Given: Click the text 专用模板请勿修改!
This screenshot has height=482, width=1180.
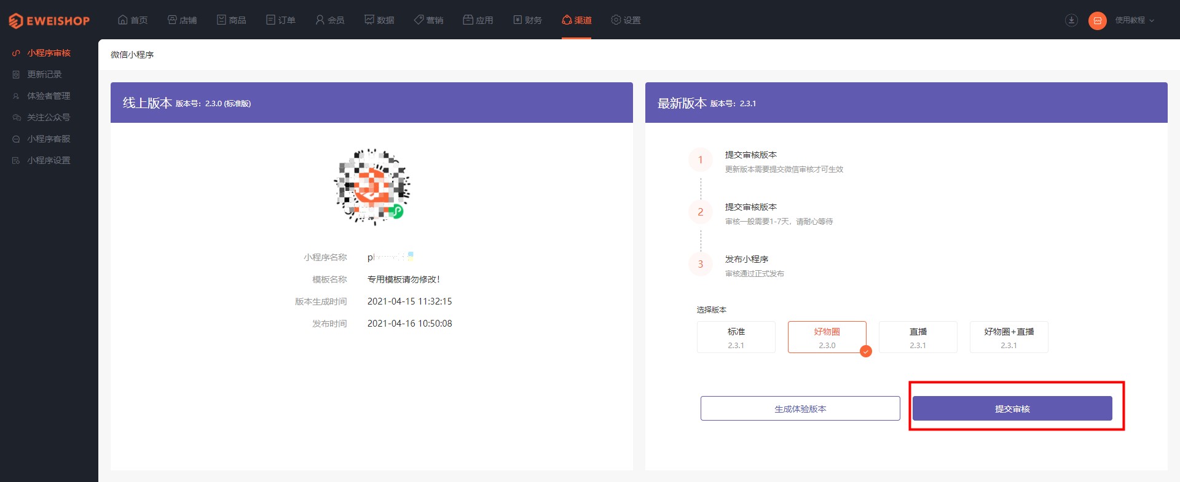Looking at the screenshot, I should click(404, 279).
